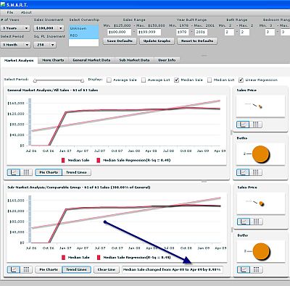This screenshot has height=286, width=290.
Task: Click the S.M.A.R.T. app icon in title bar
Action: (3, 4)
